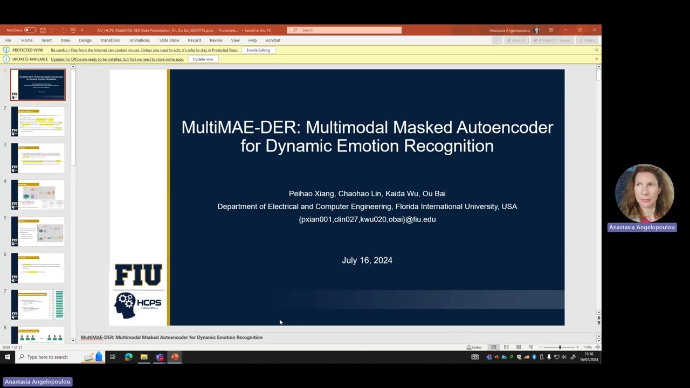Toggle the Notes button in status bar
This screenshot has width=690, height=388.
(474, 347)
